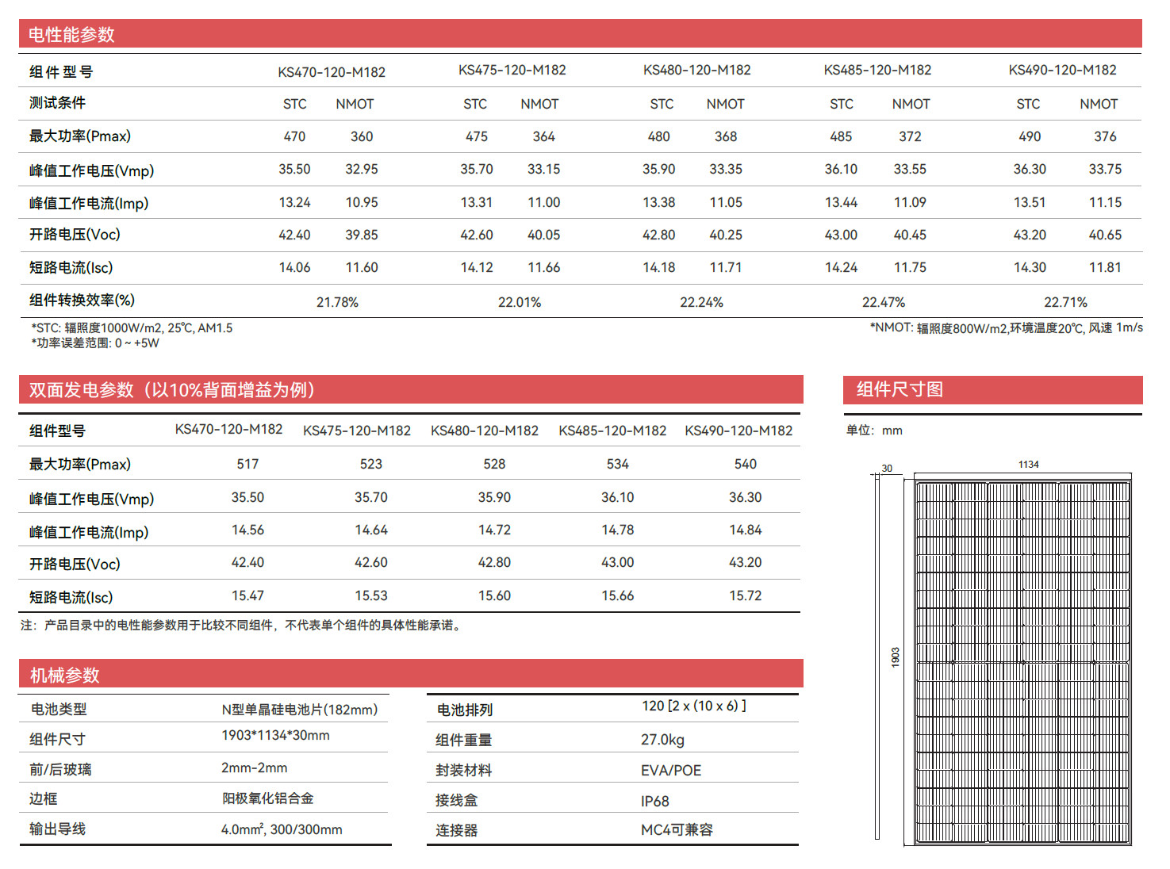Click the 测试条件 row label
The width and height of the screenshot is (1170, 869).
57,103
